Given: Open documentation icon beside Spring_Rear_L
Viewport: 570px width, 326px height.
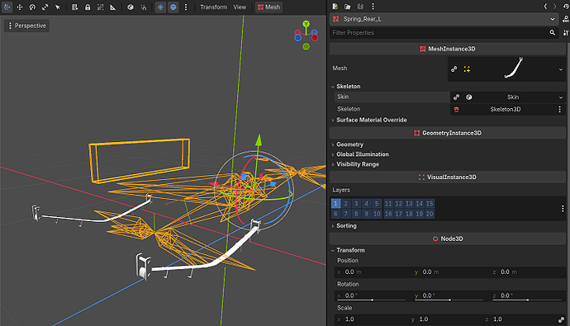Looking at the screenshot, I should coord(566,19).
